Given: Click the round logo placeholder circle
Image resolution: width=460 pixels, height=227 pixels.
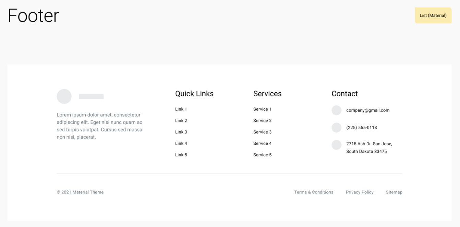Looking at the screenshot, I should [64, 96].
